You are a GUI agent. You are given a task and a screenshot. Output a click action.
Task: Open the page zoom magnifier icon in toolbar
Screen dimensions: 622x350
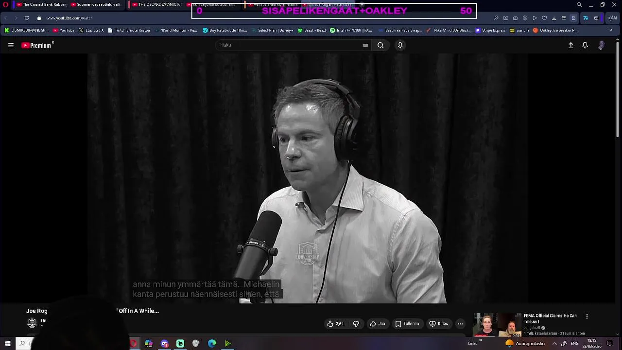(496, 18)
